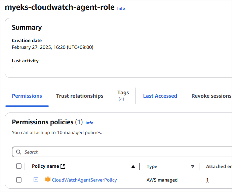Expand the CloudWatchAgentServerPolicy row details
The width and height of the screenshot is (232, 192).
[x=36, y=180]
